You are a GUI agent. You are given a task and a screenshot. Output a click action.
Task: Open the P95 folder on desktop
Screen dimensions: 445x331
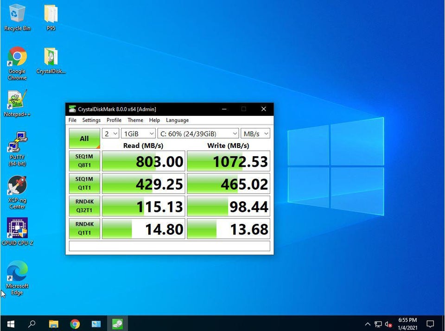click(x=51, y=17)
